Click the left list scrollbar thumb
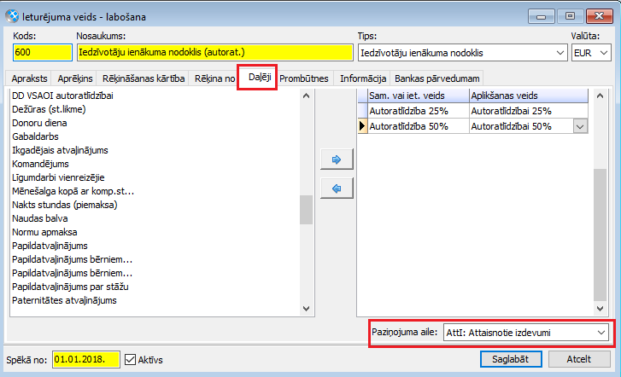621x377 pixels. [306, 210]
